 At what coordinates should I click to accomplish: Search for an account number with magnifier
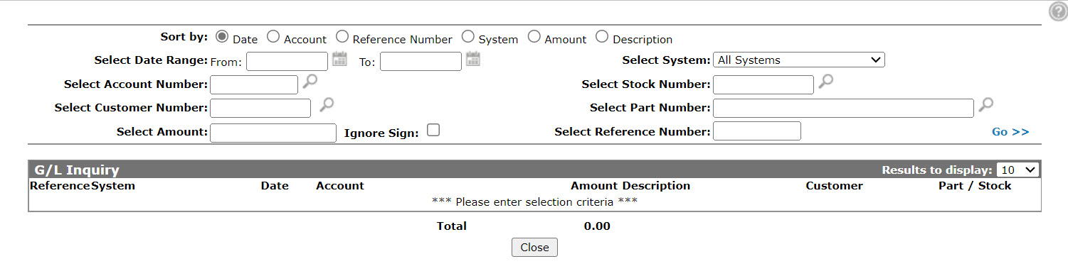coord(310,82)
